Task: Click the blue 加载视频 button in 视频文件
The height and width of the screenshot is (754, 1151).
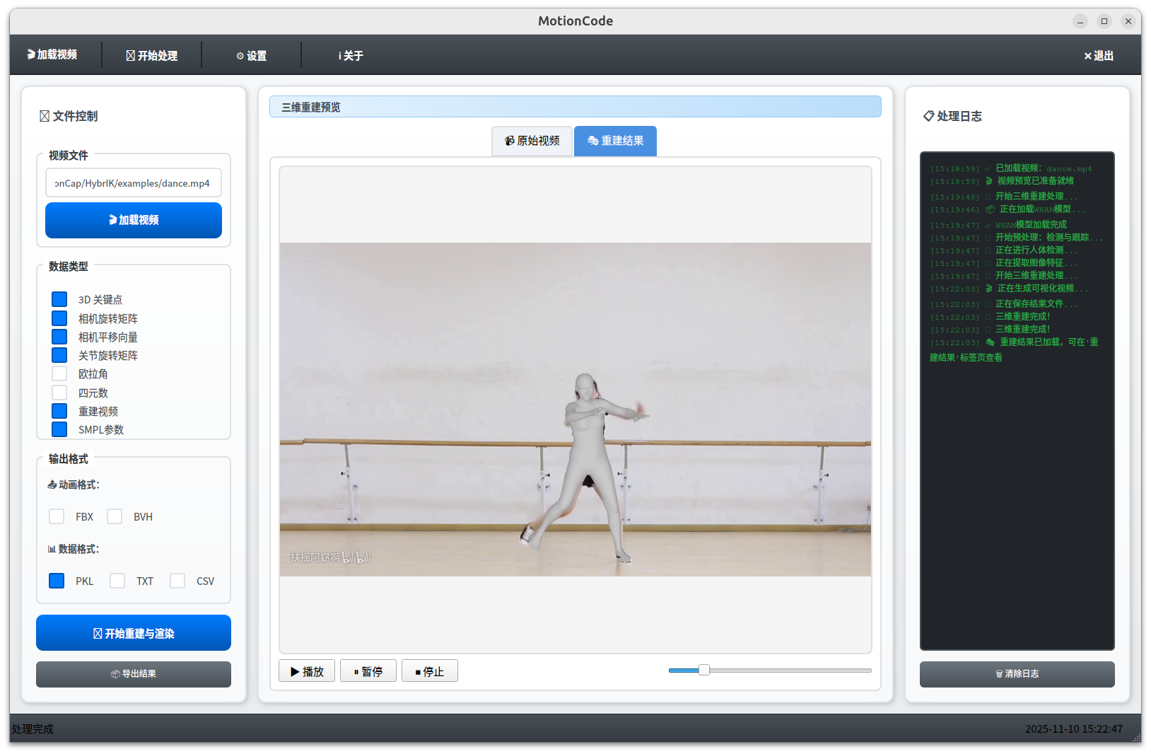Action: (x=134, y=220)
